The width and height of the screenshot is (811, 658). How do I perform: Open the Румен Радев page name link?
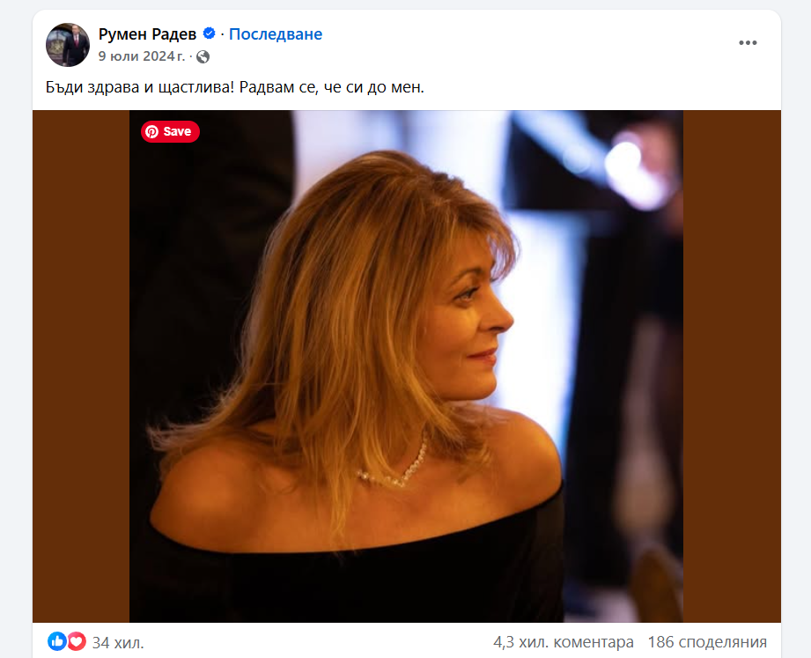click(147, 34)
